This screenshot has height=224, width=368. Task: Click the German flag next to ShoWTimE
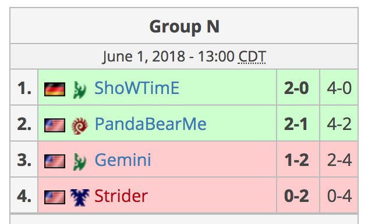(55, 89)
